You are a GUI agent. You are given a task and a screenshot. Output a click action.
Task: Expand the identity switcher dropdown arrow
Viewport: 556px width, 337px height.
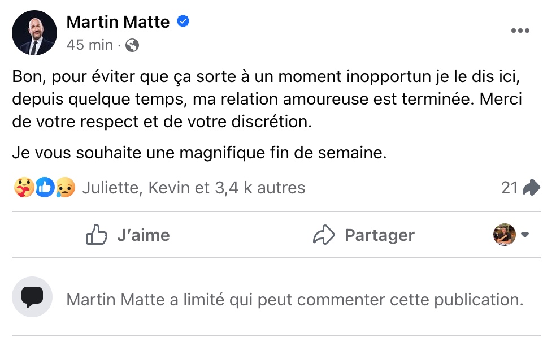pos(525,235)
